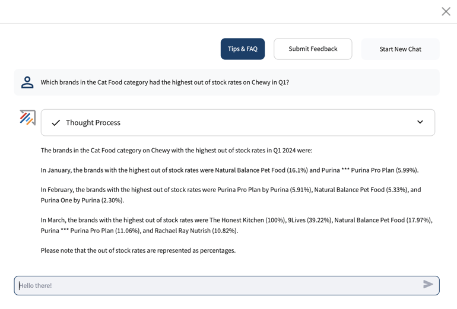Image resolution: width=457 pixels, height=309 pixels.
Task: Click the March out of stock paragraph
Action: (237, 225)
